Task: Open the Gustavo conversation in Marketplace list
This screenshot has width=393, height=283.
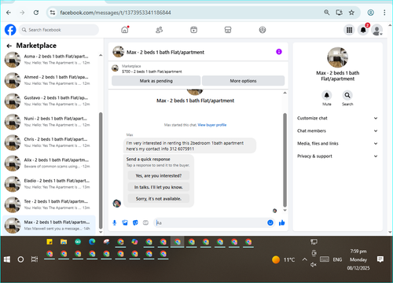Action: click(49, 101)
